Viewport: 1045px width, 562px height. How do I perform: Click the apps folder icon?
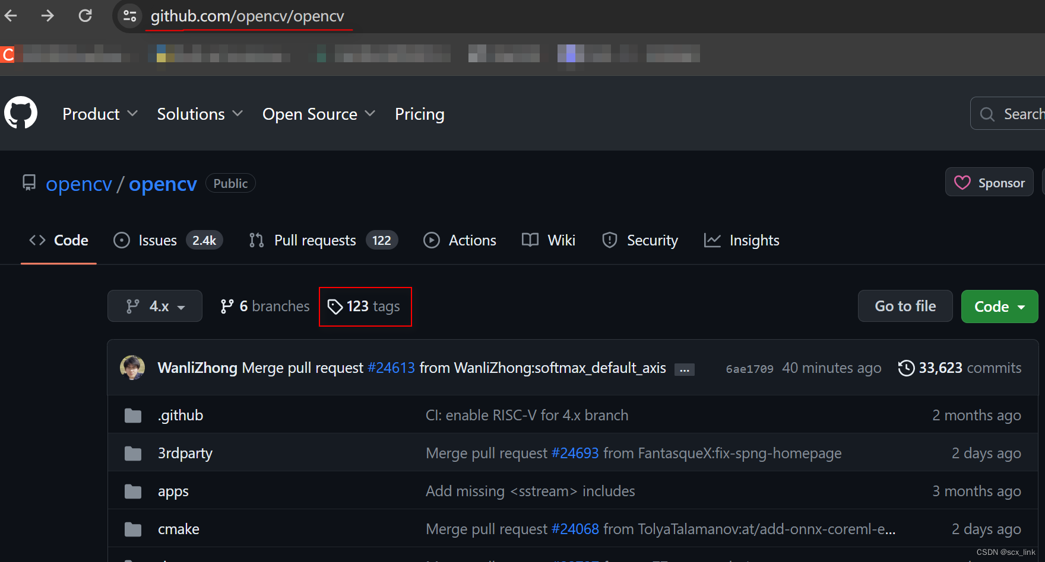pos(133,491)
